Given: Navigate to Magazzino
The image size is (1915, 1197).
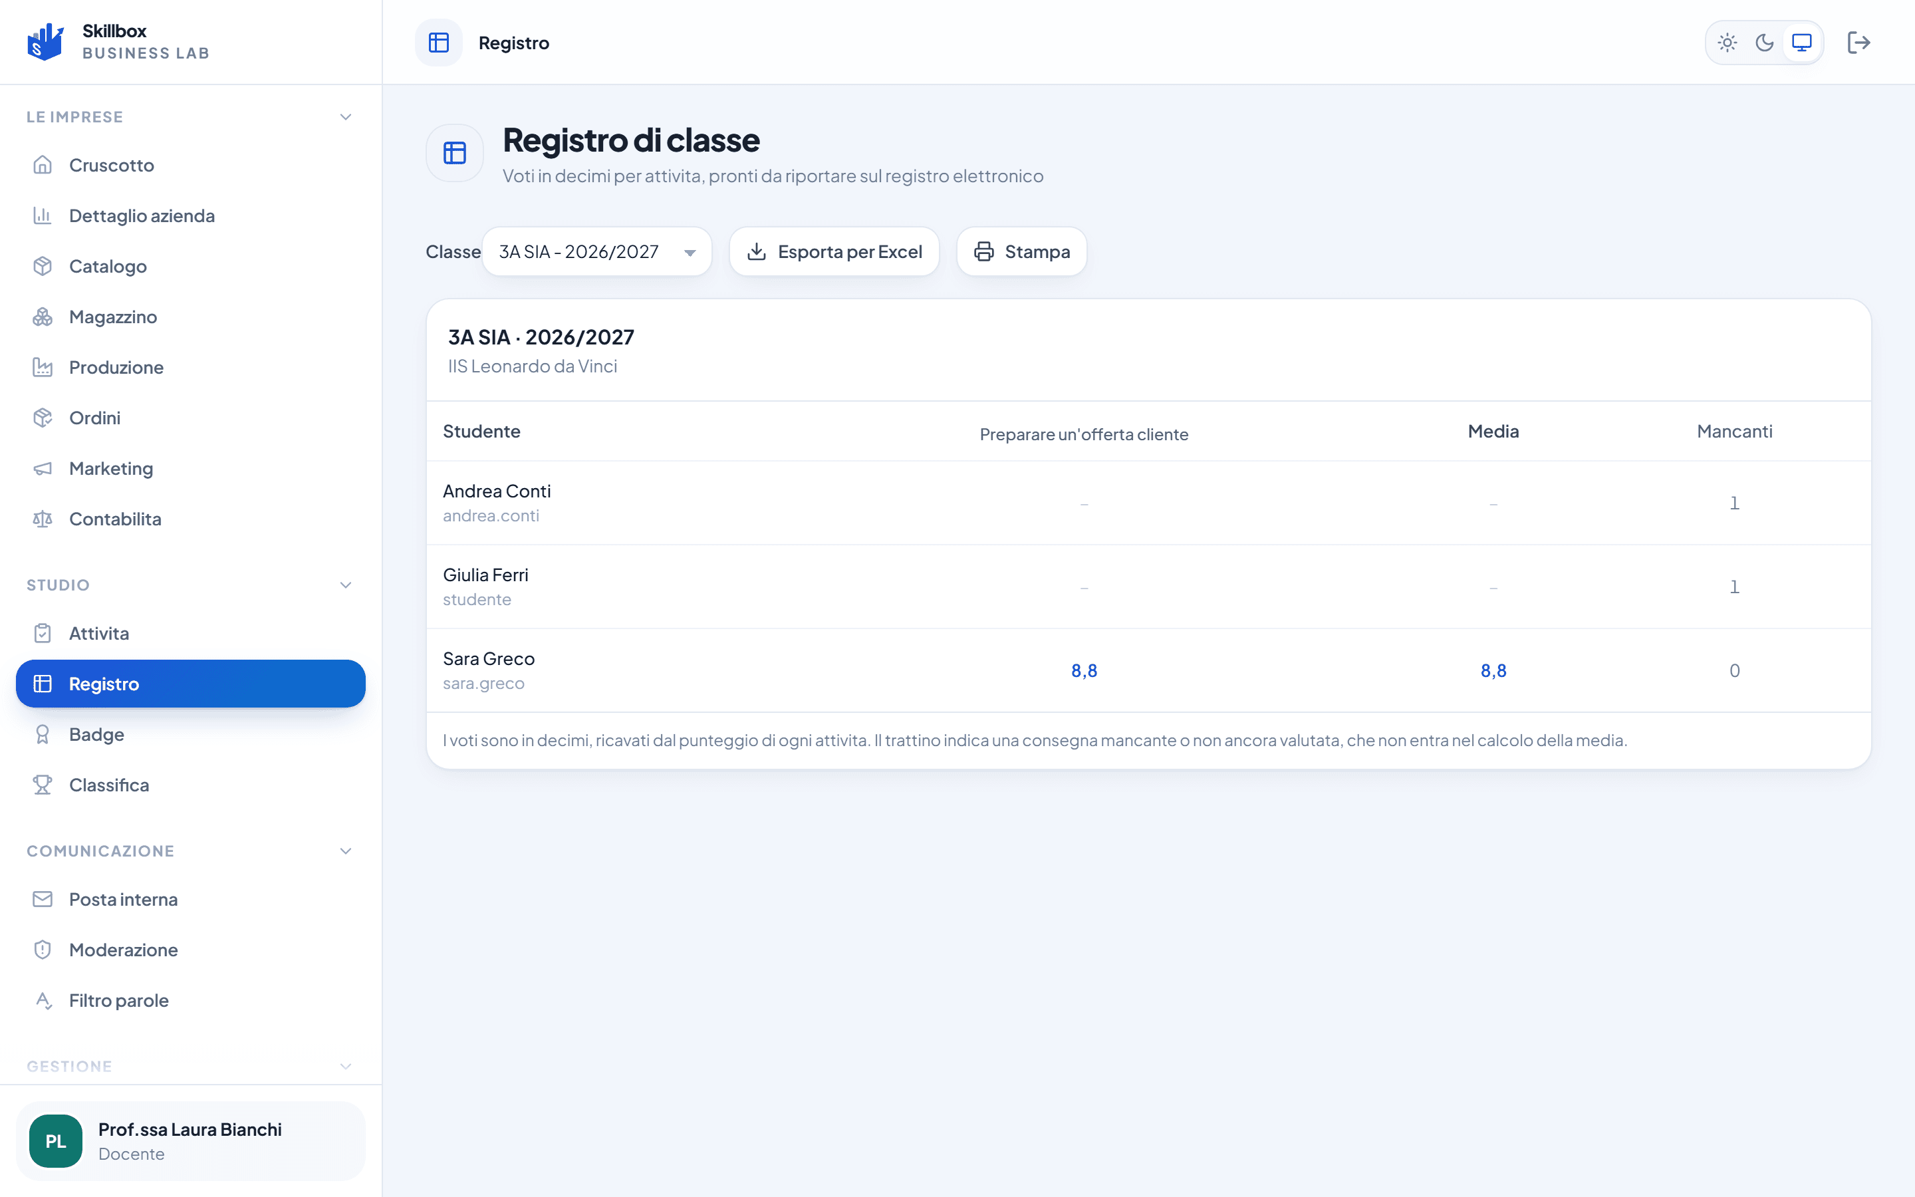Looking at the screenshot, I should click(191, 317).
